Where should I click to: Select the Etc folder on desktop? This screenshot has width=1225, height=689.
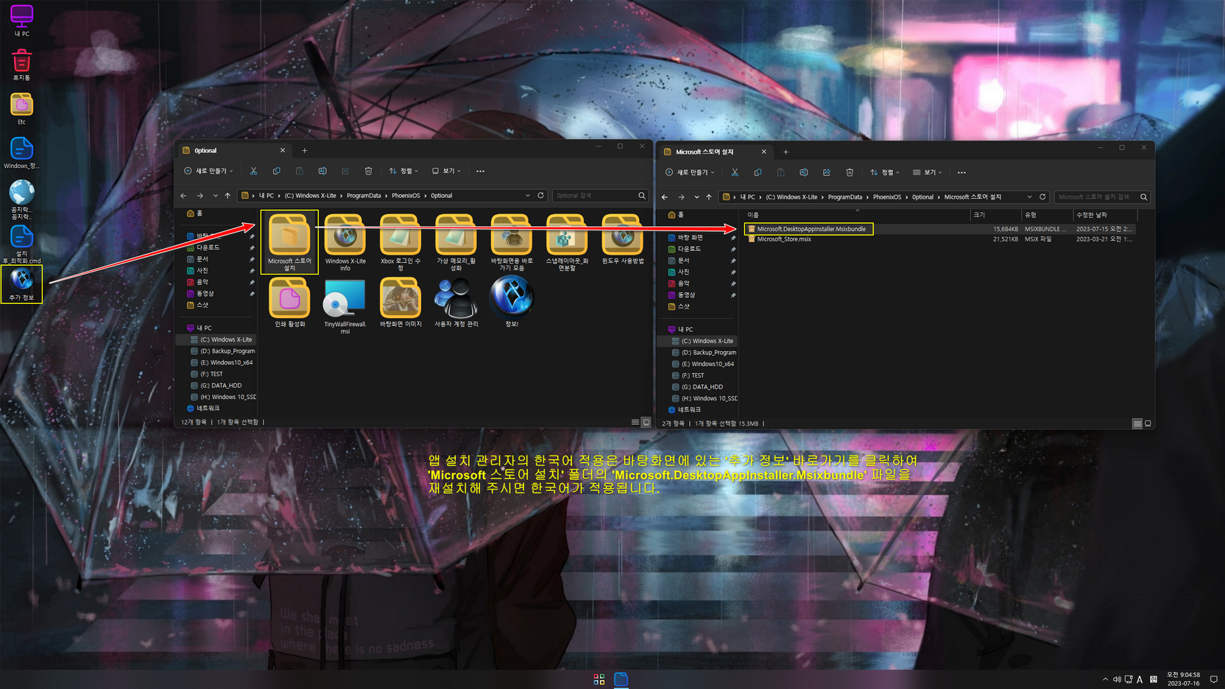pos(21,108)
